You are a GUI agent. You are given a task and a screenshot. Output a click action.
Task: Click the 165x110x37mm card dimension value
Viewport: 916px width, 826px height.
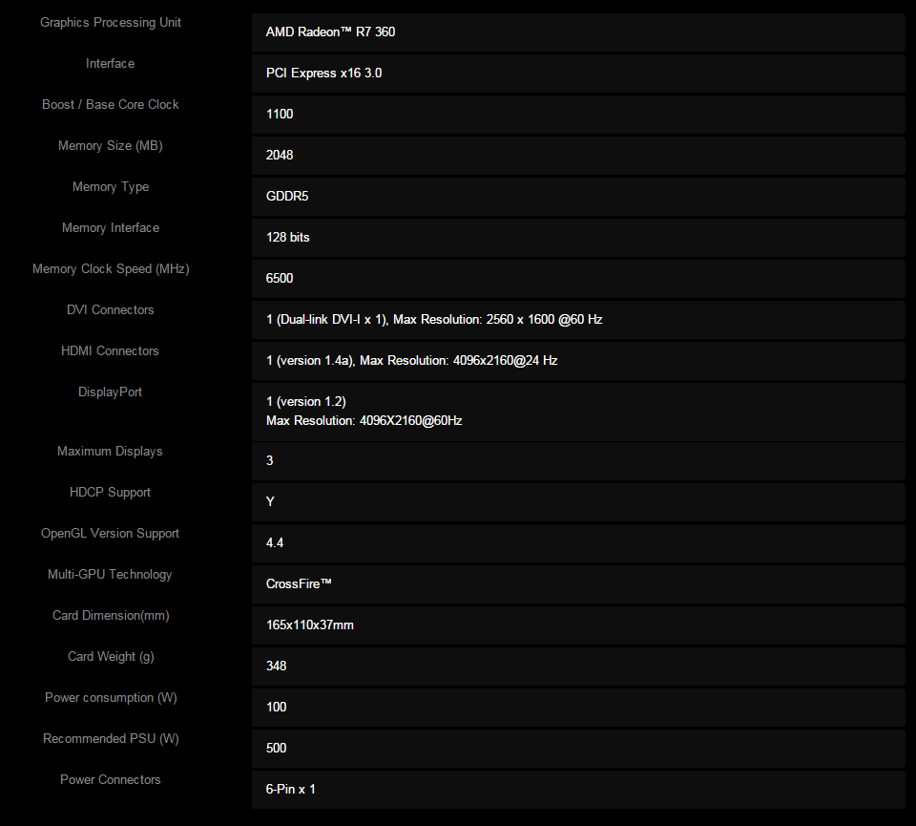(310, 625)
